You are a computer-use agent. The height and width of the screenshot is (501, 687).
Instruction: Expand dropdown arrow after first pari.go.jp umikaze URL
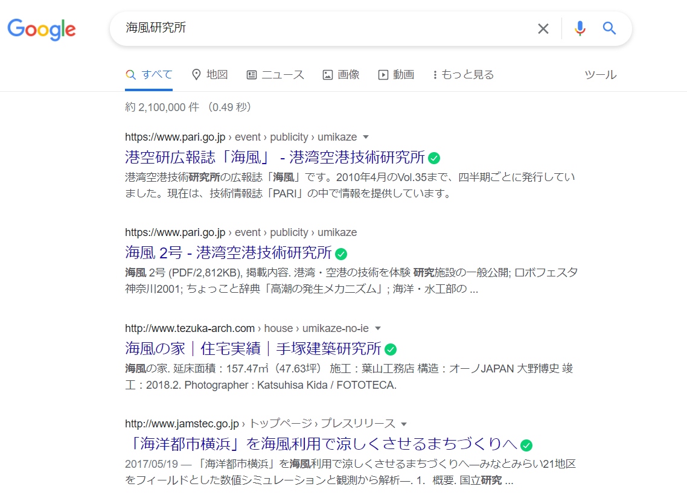pos(366,137)
